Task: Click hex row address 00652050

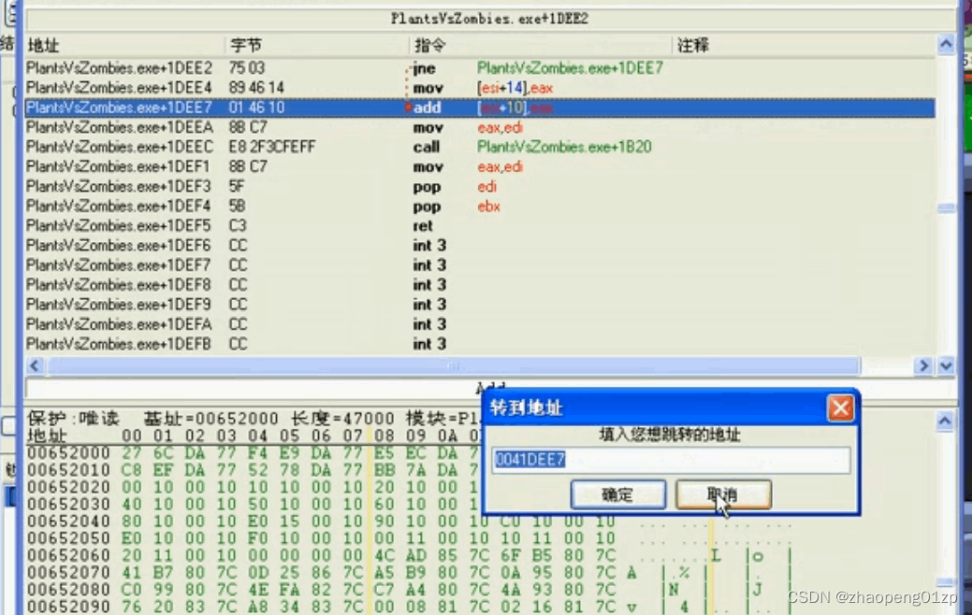Action: (x=68, y=538)
